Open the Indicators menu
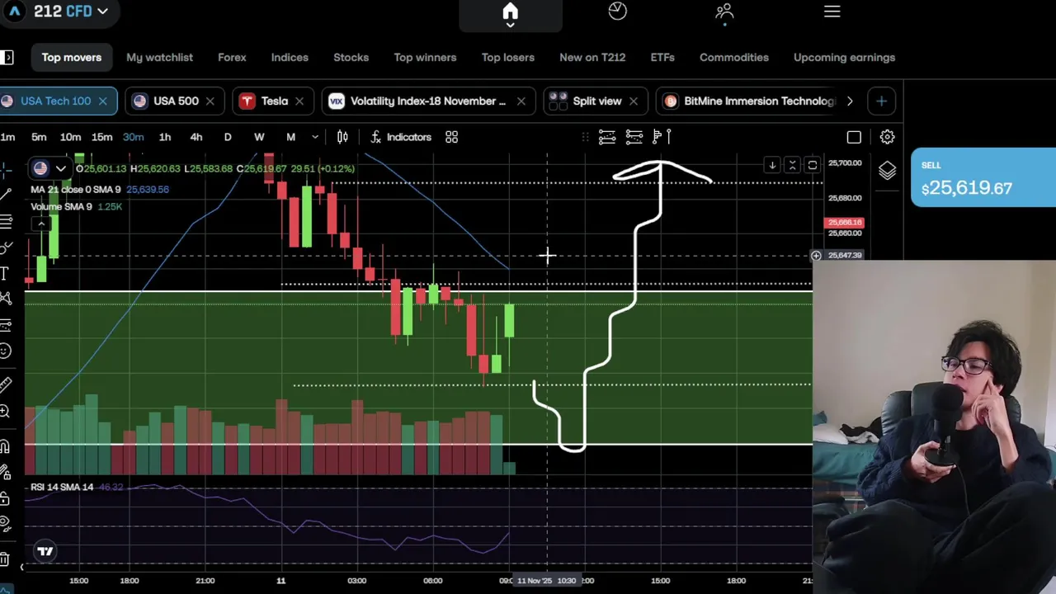The width and height of the screenshot is (1056, 594). point(401,137)
